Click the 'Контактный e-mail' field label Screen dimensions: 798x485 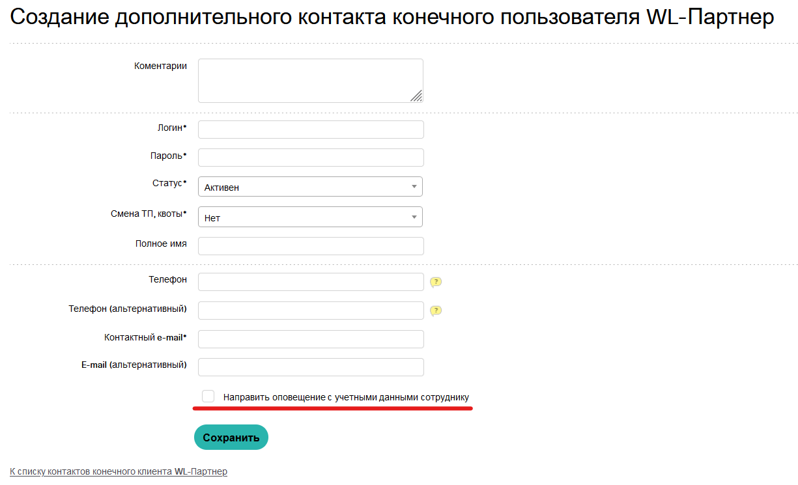pyautogui.click(x=145, y=338)
